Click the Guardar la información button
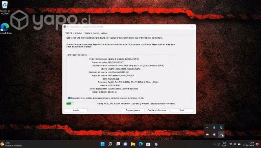Viewport: 261px width, 148px height. click(157, 110)
